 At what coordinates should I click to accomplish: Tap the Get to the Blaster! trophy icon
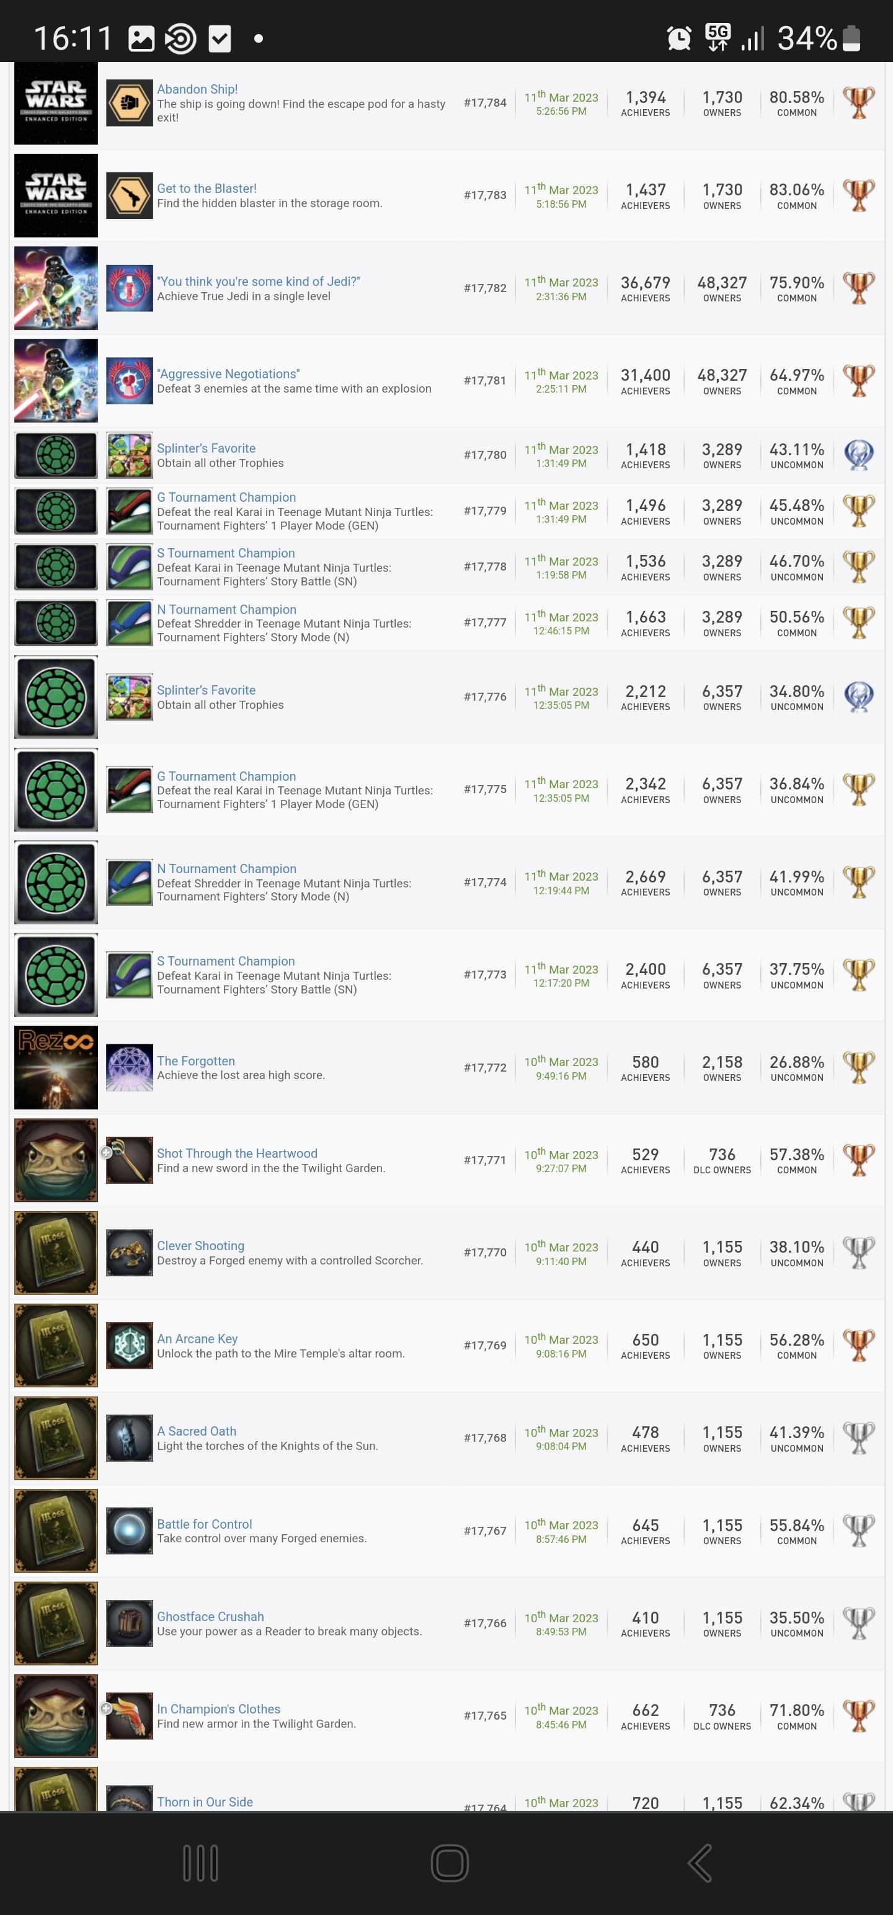pos(130,195)
